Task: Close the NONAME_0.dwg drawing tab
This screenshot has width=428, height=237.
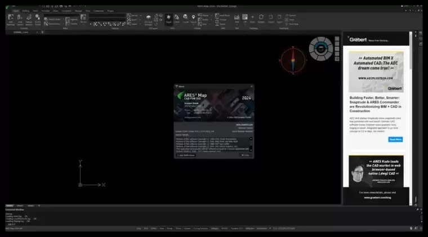Action: coord(37,32)
